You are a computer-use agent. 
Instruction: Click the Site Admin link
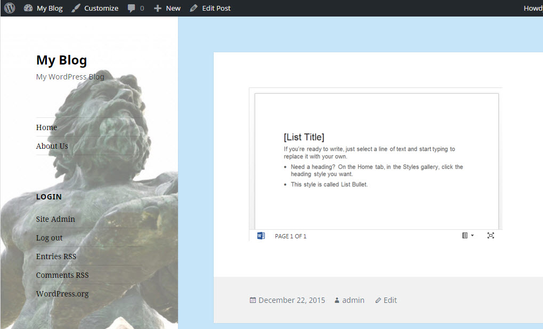click(55, 219)
